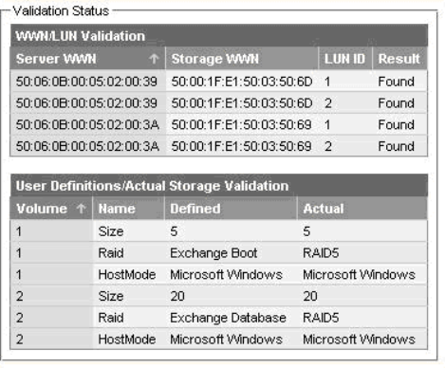Screen dimensions: 445x368
Task: Select the first row with Server WWN 50:06:0B:00:05:02:00:39
Action: (x=218, y=82)
